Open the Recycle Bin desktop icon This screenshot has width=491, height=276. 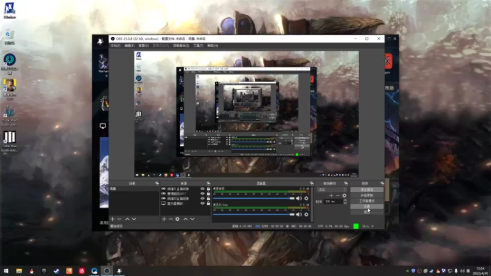9,37
